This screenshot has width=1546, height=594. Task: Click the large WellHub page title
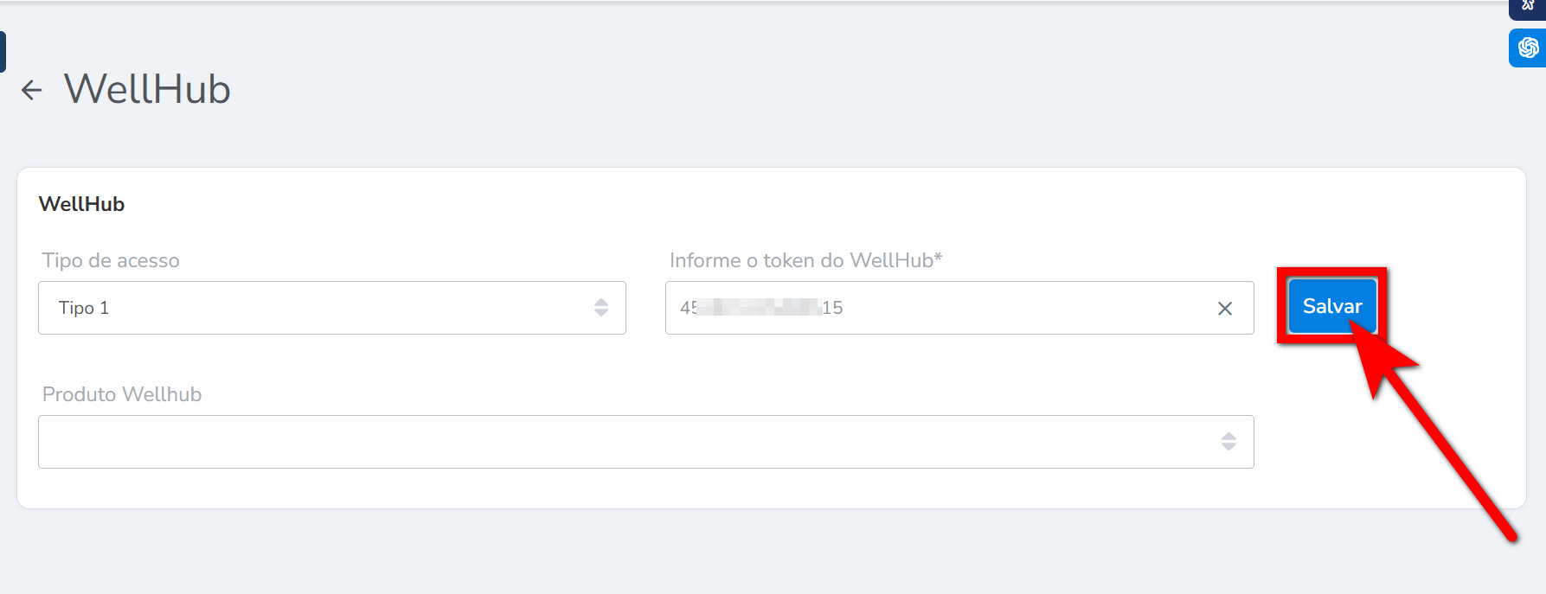[147, 89]
